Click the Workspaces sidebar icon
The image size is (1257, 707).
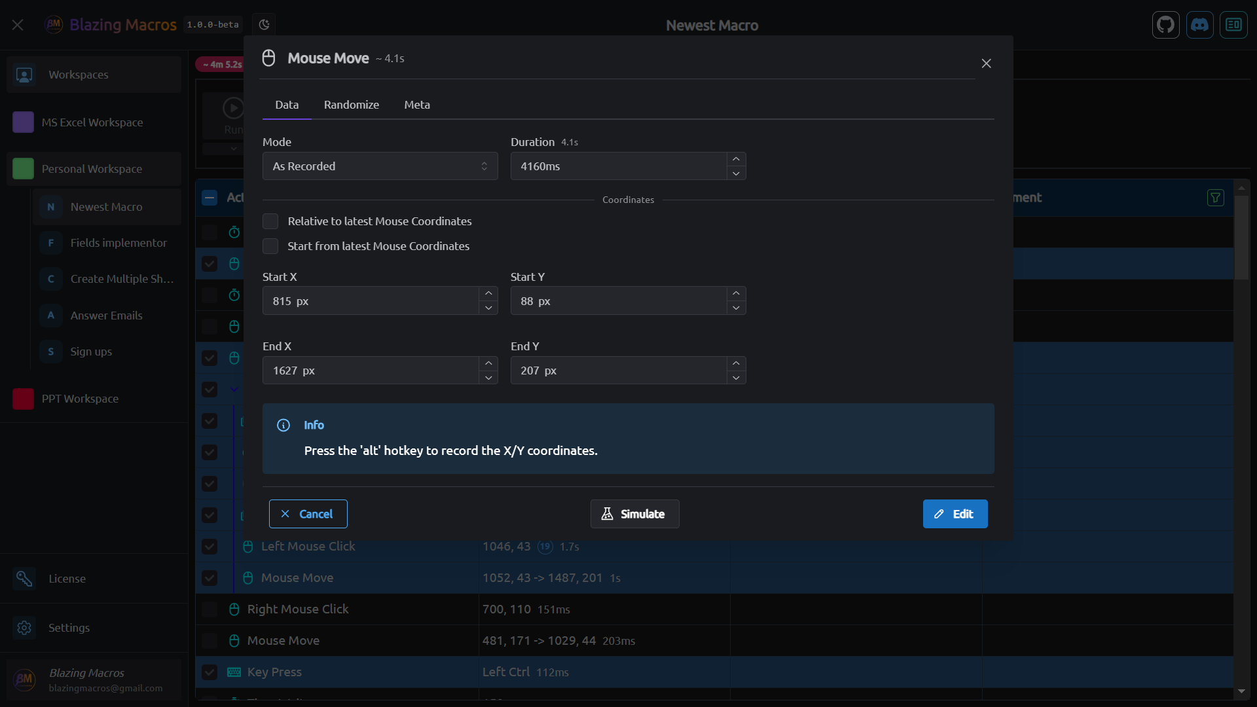[x=24, y=75]
